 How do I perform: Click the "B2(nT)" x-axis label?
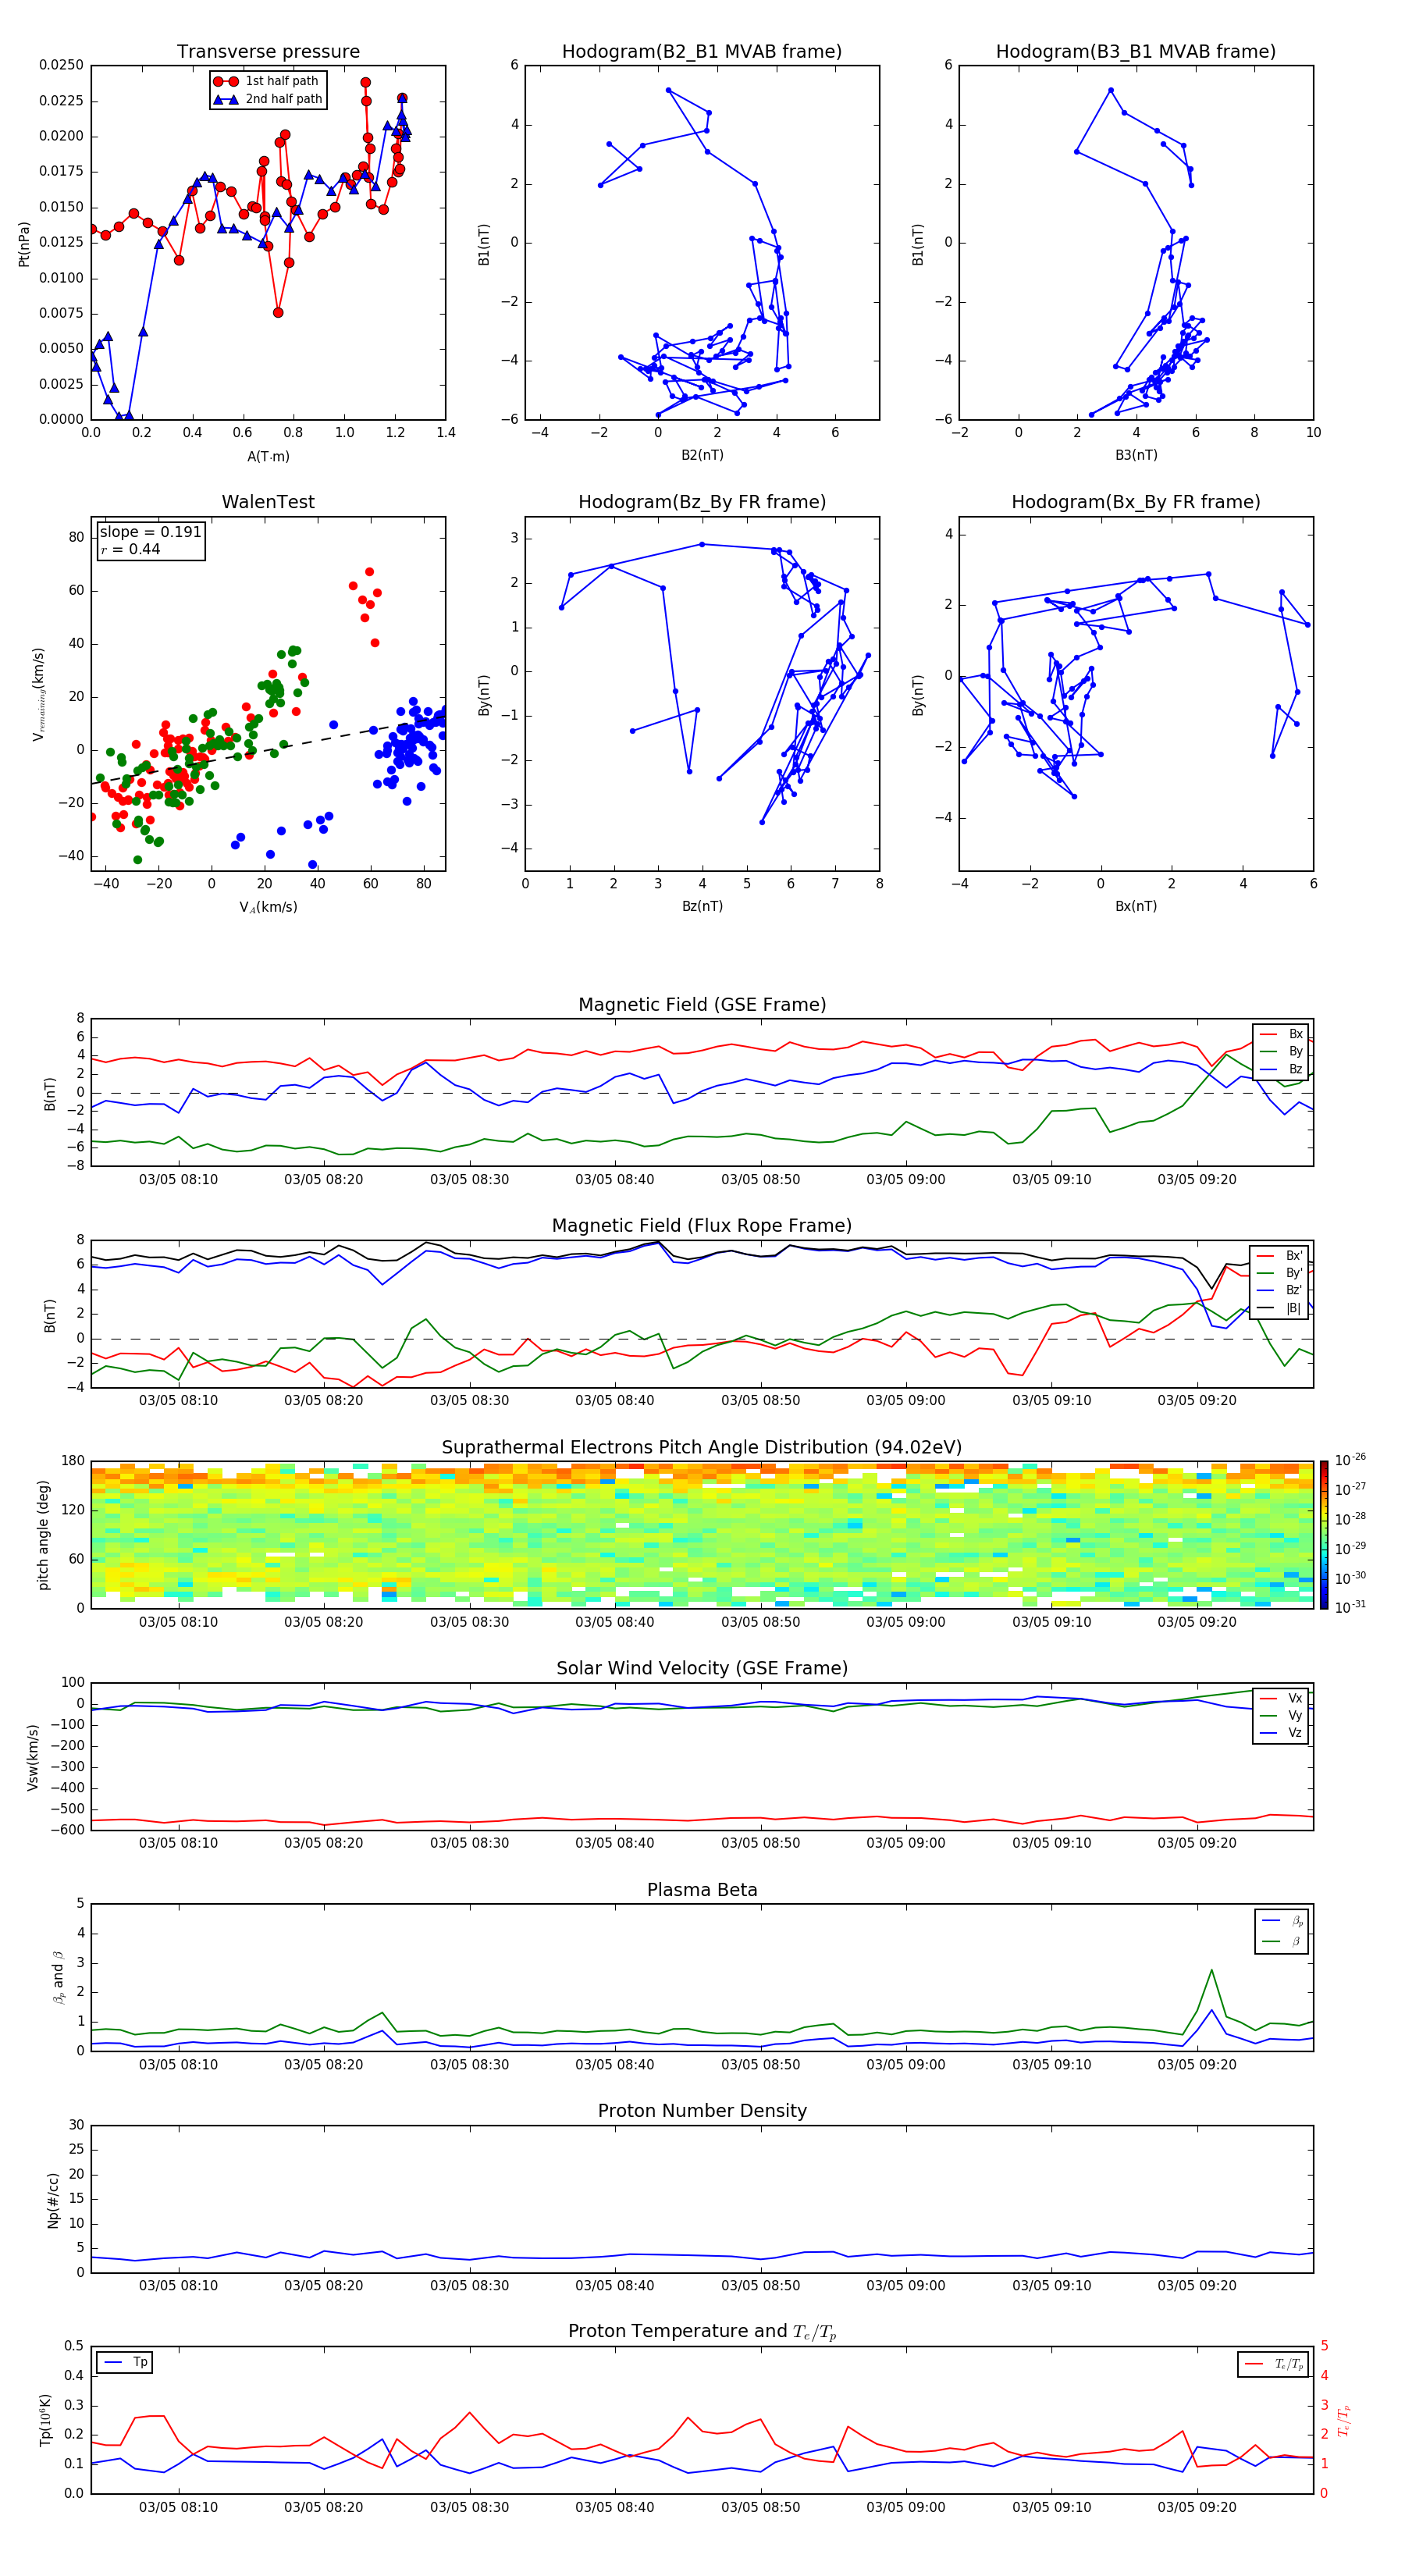[702, 455]
